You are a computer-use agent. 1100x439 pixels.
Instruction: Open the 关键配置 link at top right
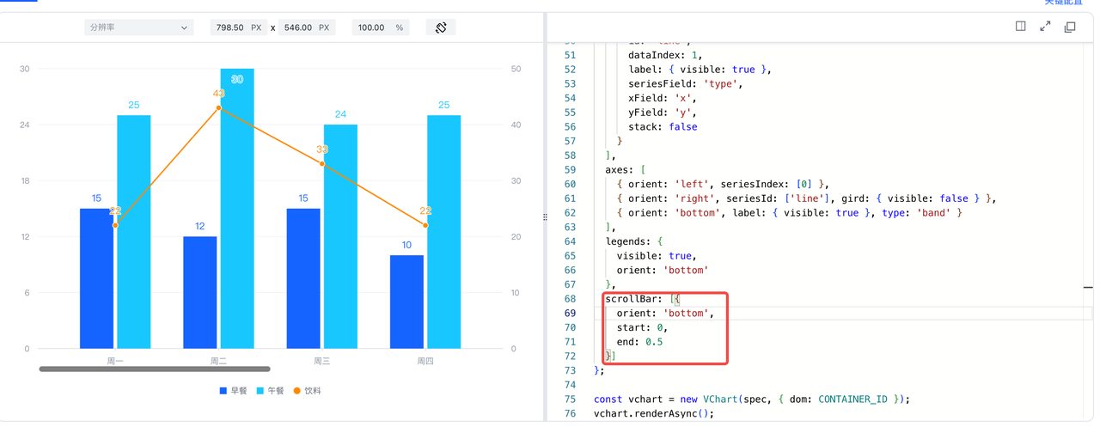(1063, 3)
